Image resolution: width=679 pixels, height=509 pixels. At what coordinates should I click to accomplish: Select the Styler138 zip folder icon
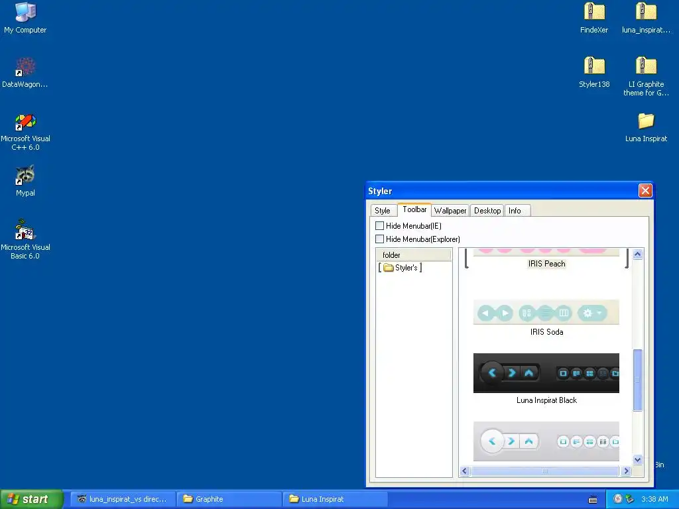point(594,72)
